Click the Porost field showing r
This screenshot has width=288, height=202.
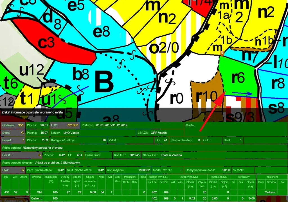[13, 140]
